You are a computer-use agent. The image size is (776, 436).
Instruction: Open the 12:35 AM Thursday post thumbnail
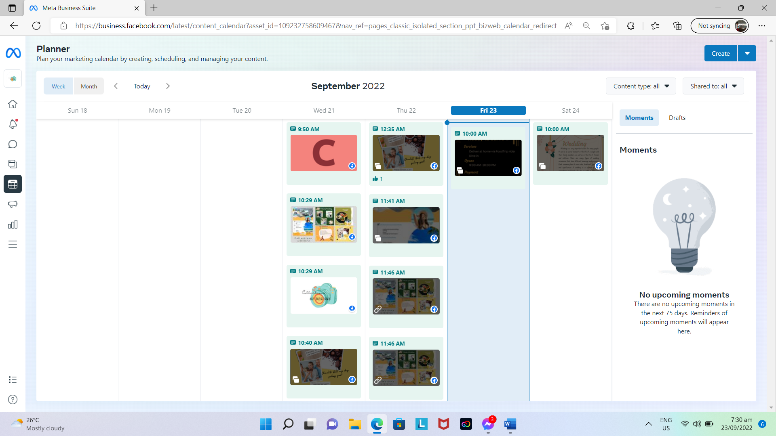[406, 153]
